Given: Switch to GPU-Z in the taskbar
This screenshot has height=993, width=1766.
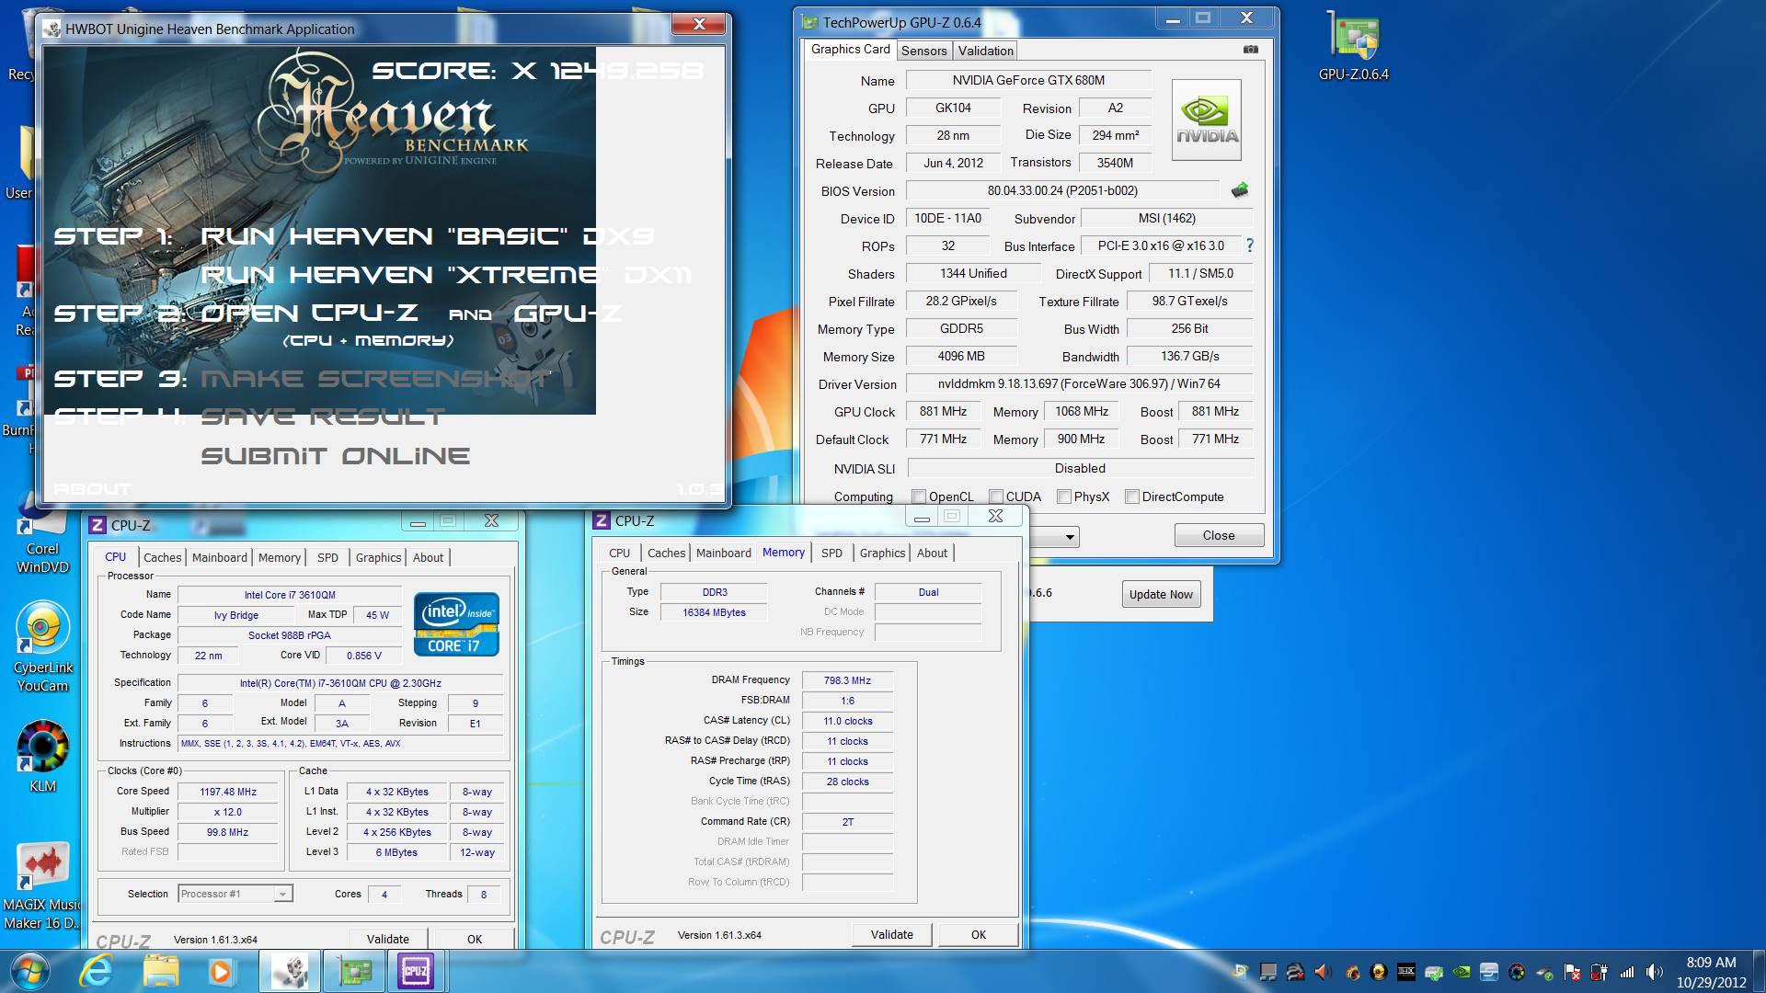Looking at the screenshot, I should pyautogui.click(x=355, y=972).
